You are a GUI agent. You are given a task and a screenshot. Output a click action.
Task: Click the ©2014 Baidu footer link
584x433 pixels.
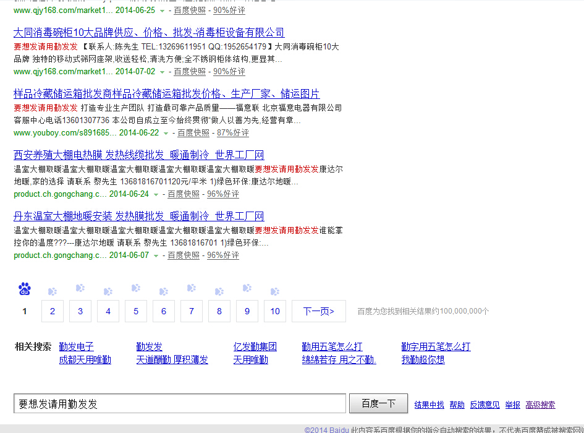[327, 430]
